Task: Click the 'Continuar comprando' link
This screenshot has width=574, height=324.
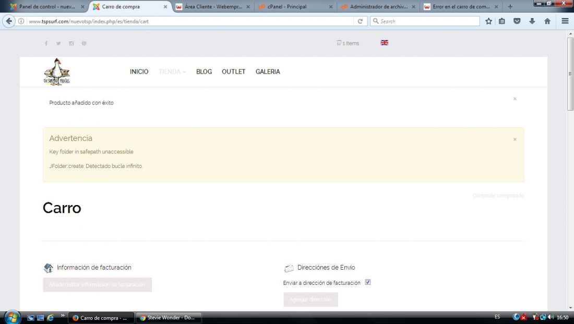Action: [x=498, y=196]
